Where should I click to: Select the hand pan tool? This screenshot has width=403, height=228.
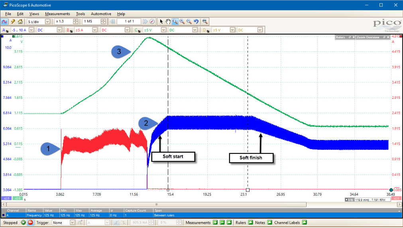click(x=168, y=22)
